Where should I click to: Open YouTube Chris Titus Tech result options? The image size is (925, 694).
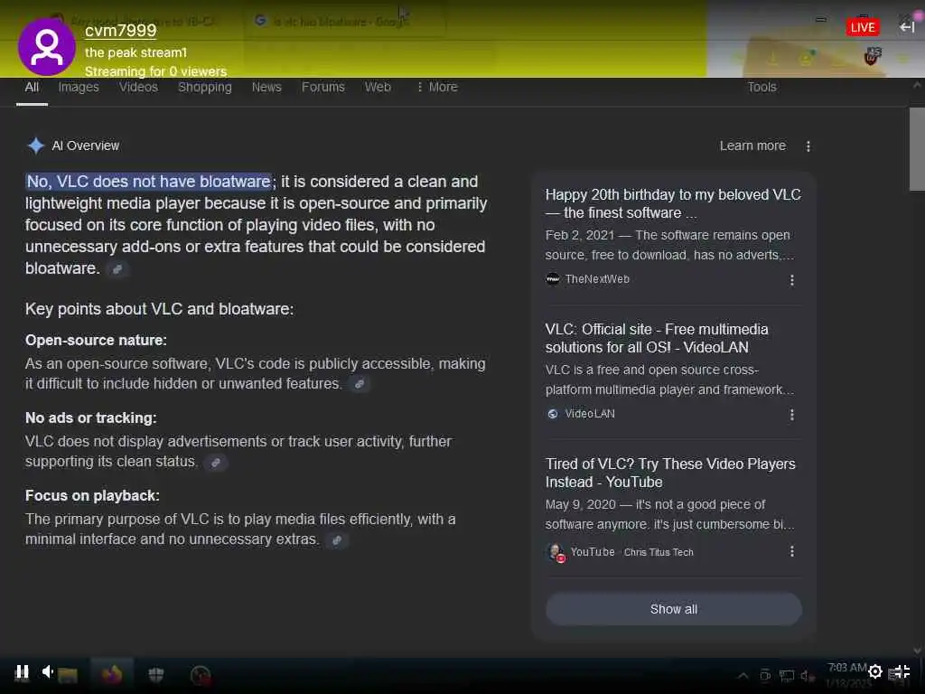791,551
